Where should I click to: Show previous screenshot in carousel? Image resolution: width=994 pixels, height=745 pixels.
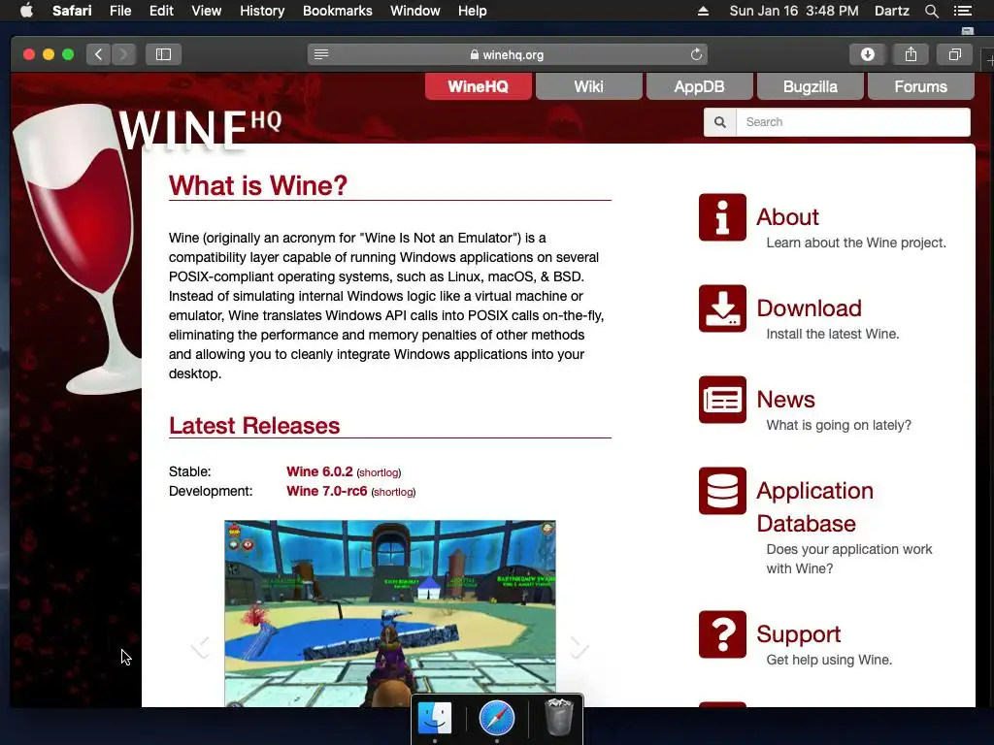[201, 647]
